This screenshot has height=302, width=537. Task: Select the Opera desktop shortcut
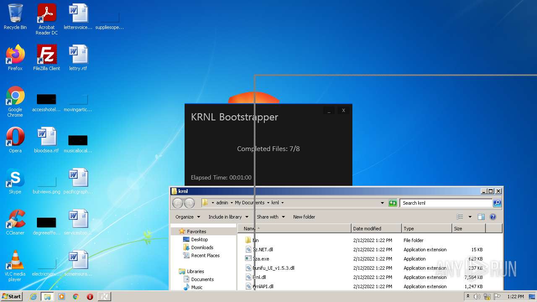point(15,140)
